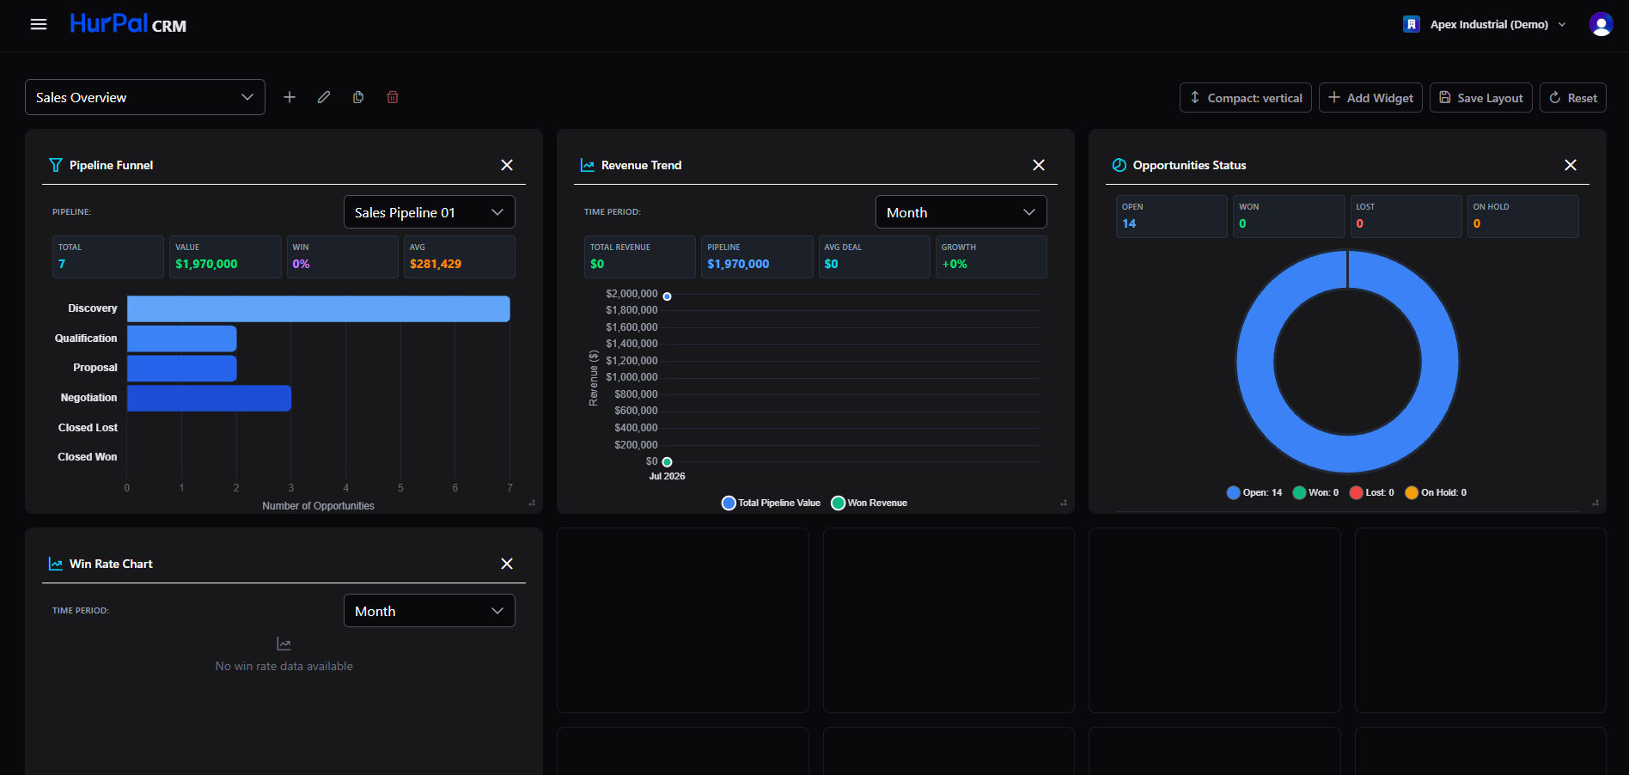This screenshot has width=1629, height=775.
Task: Toggle the Won: 0 legend entry
Action: [1315, 492]
